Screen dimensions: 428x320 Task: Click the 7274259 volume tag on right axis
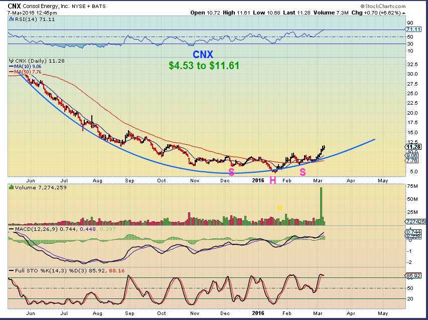416,222
